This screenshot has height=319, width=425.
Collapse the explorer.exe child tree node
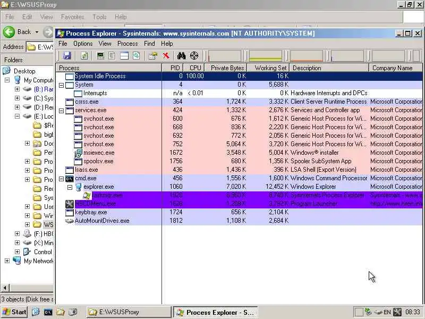point(70,187)
